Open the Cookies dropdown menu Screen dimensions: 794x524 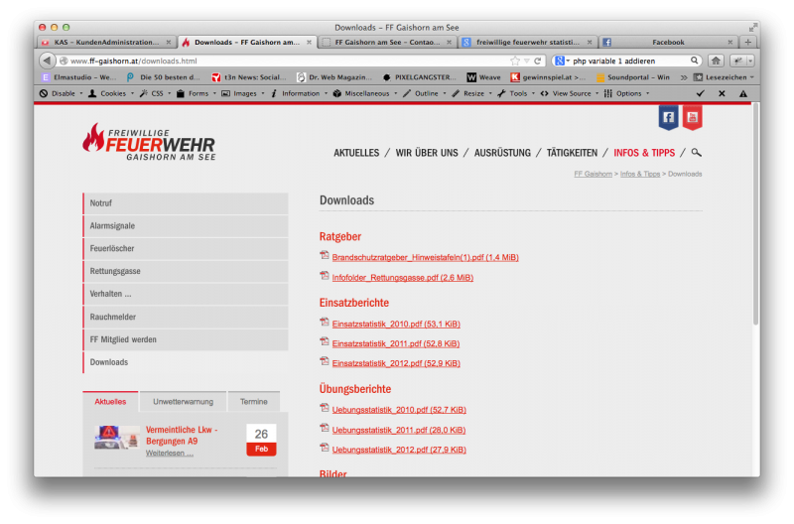(111, 93)
